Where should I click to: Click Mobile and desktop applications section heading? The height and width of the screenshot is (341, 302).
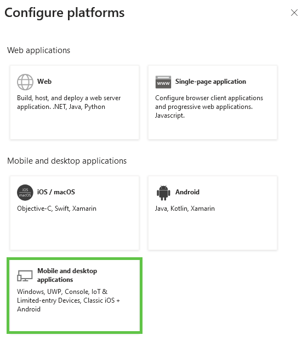[x=67, y=161]
